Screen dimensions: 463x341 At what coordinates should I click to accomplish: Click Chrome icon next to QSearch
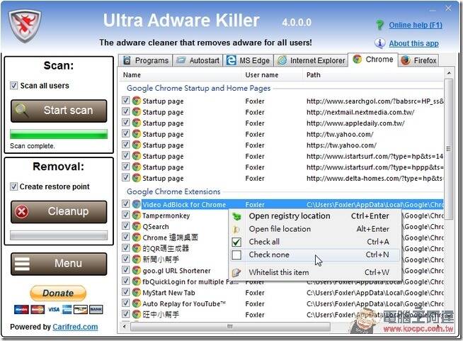(136, 226)
